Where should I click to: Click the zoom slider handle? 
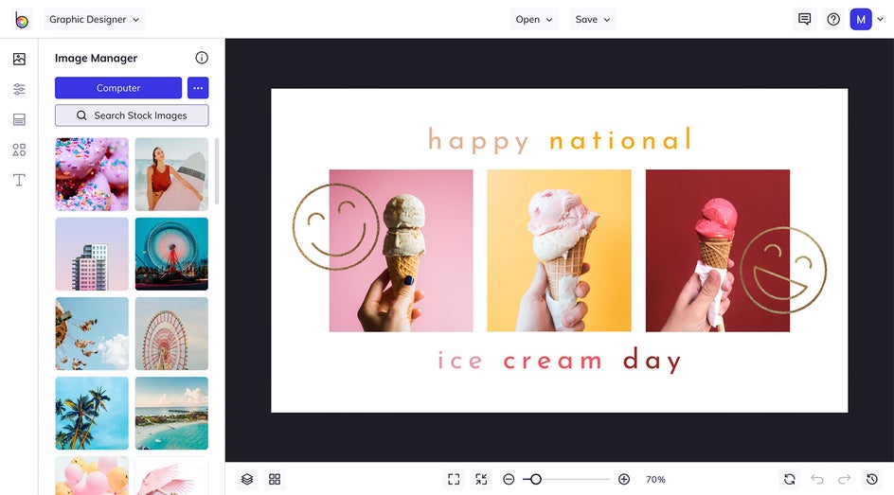[535, 479]
